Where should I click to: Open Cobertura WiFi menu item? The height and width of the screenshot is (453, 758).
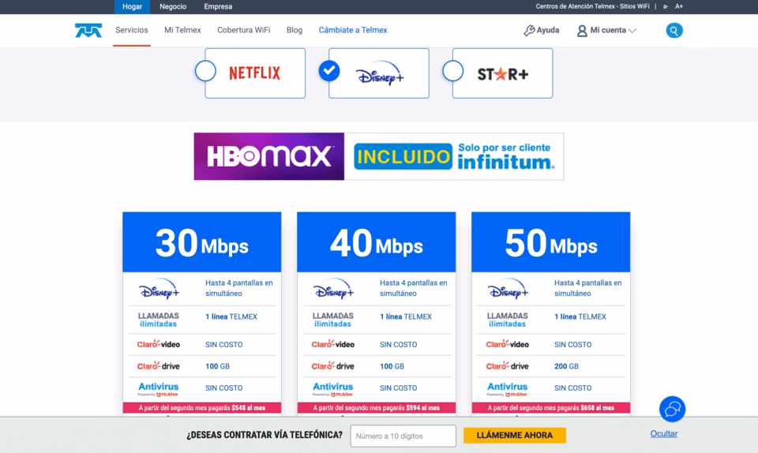click(x=244, y=30)
